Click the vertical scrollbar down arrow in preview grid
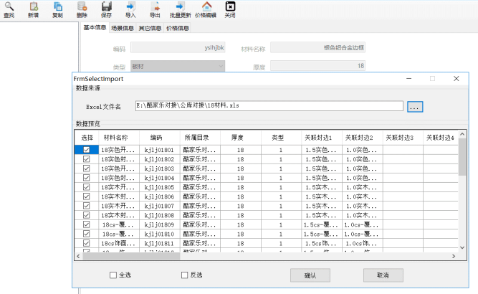The height and width of the screenshot is (294, 478). 462,247
